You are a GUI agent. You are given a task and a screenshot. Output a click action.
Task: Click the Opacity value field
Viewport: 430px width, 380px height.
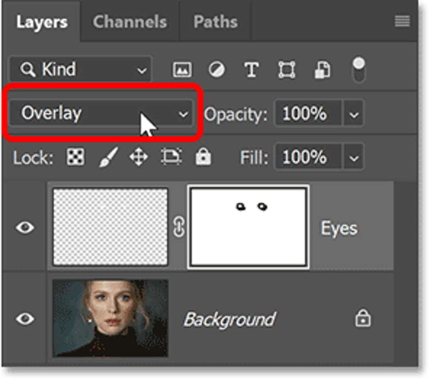pyautogui.click(x=308, y=113)
